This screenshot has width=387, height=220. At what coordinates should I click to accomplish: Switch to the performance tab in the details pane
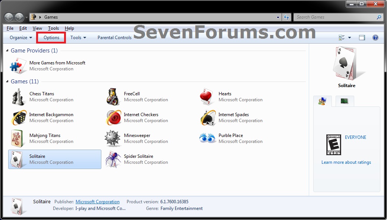coord(344,101)
